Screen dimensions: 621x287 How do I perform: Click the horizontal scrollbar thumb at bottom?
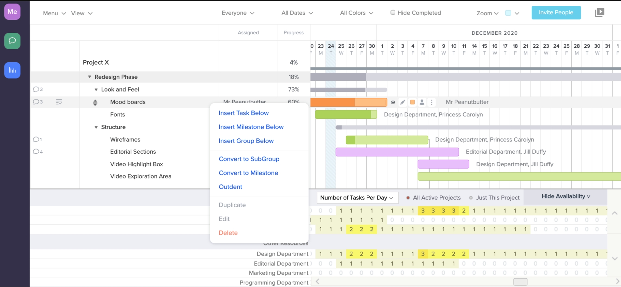click(x=520, y=282)
